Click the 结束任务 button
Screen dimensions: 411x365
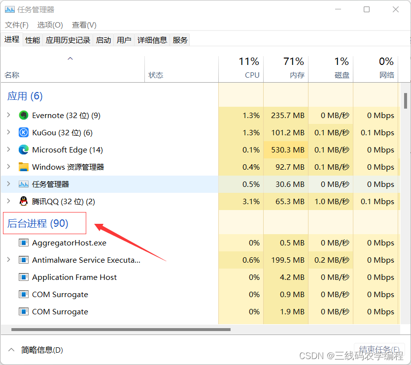[x=379, y=350]
